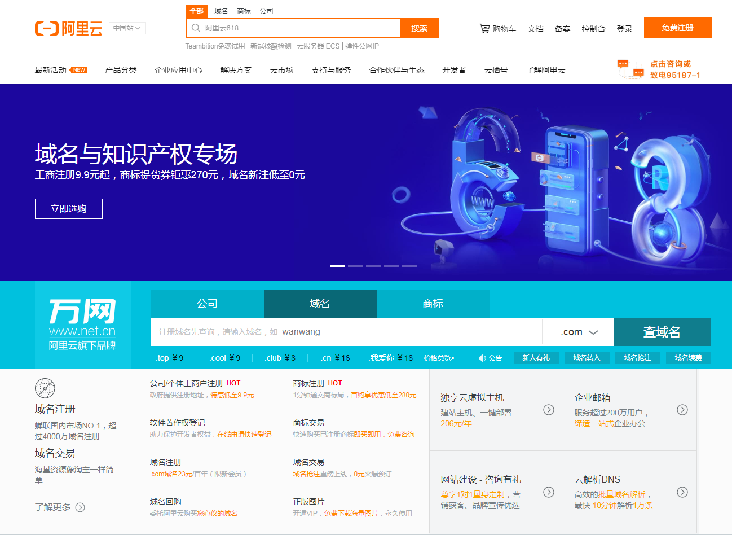732x539 pixels.
Task: Click arrow icon for 独享云虚拟主机
Action: point(549,410)
